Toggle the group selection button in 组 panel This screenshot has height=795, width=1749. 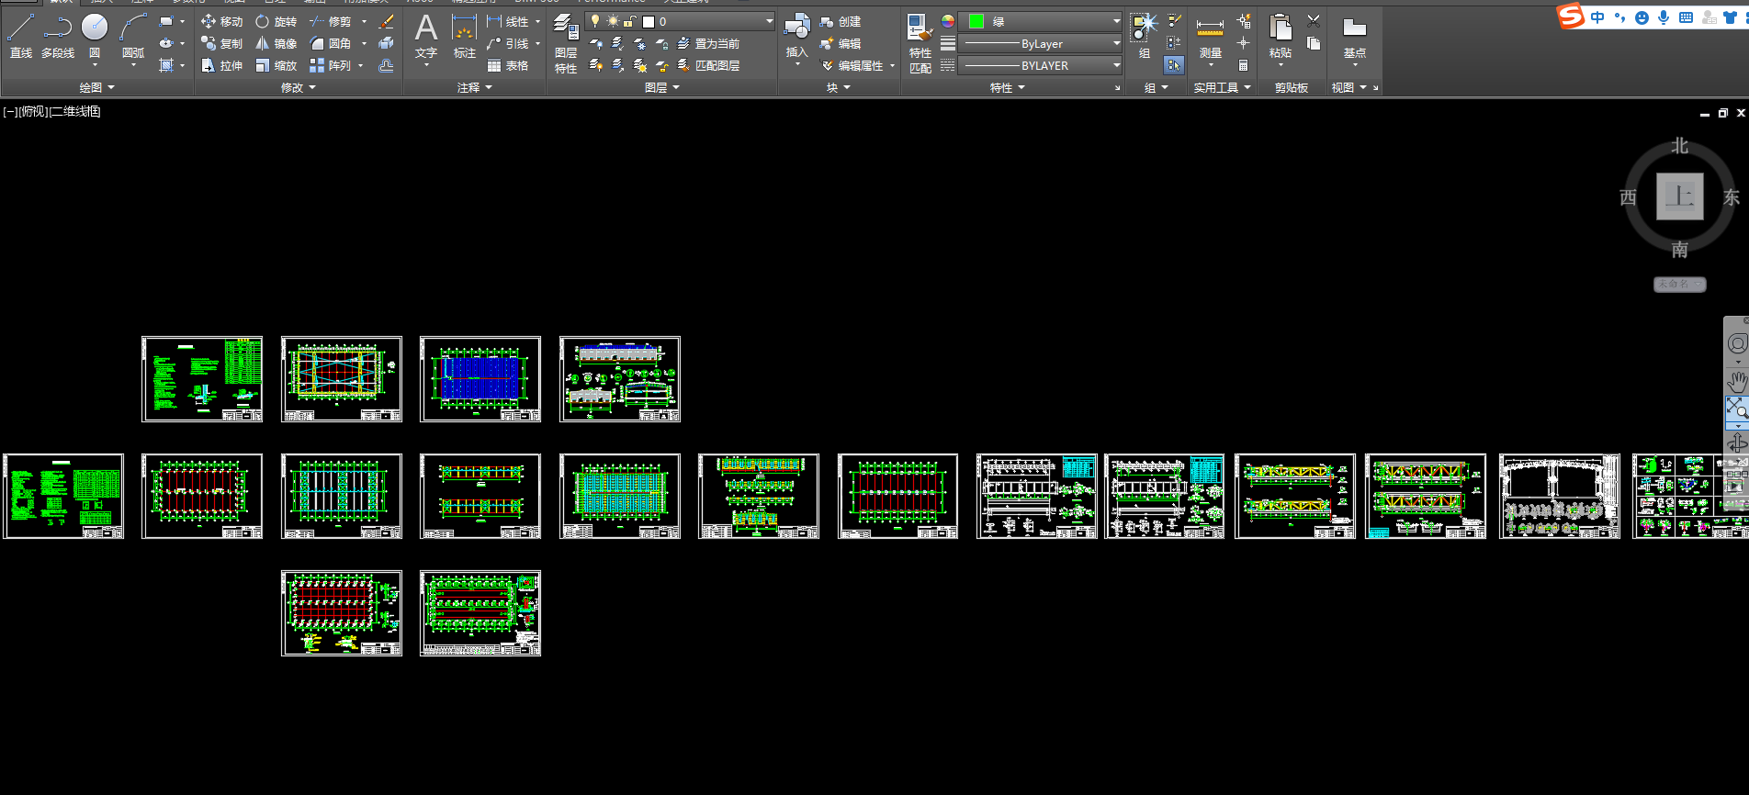coord(1174,65)
